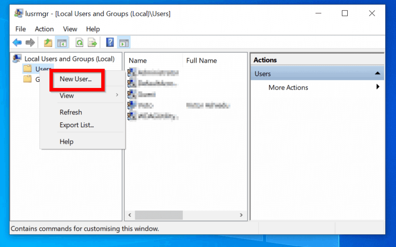The height and width of the screenshot is (247, 396).
Task: Open the Action menu
Action: [x=44, y=29]
